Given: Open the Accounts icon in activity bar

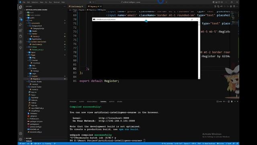Looking at the screenshot, I should tap(20, 133).
